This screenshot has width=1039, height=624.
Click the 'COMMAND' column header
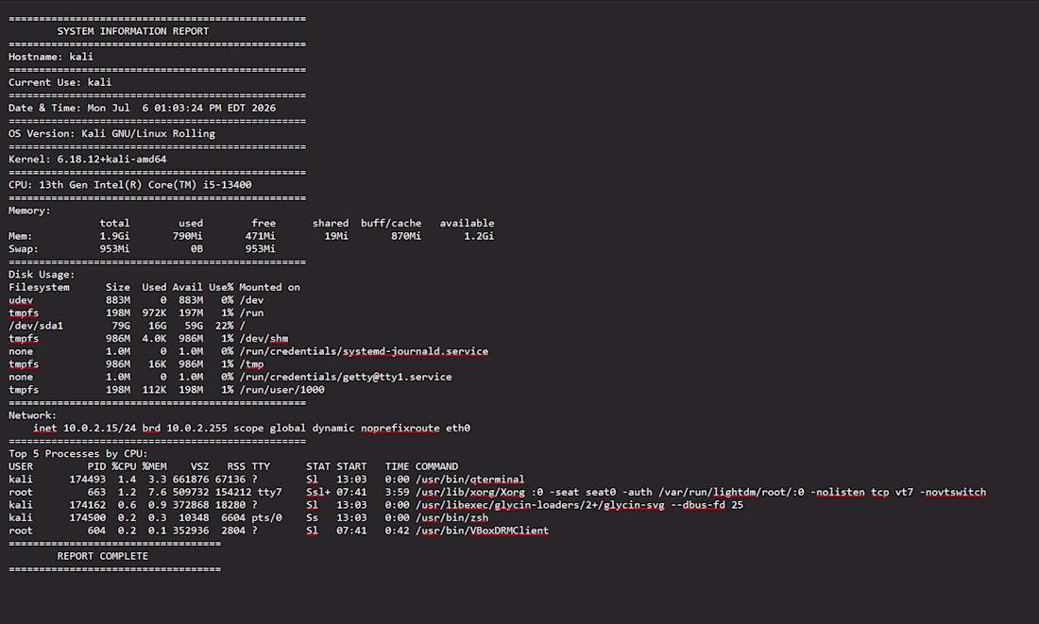[436, 466]
